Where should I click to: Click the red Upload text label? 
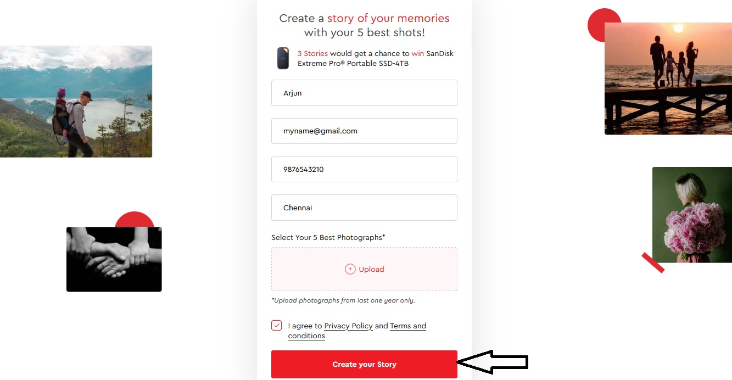click(371, 269)
